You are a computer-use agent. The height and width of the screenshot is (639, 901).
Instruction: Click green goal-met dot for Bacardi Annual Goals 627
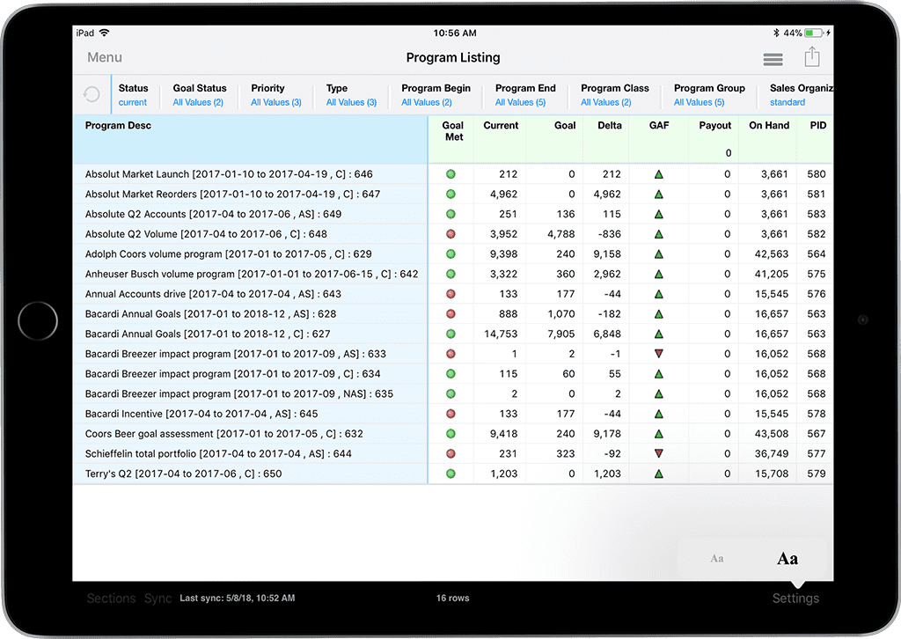[451, 334]
